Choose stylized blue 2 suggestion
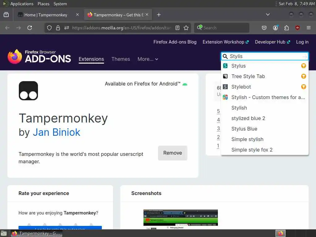The width and height of the screenshot is (316, 237). (x=264, y=118)
